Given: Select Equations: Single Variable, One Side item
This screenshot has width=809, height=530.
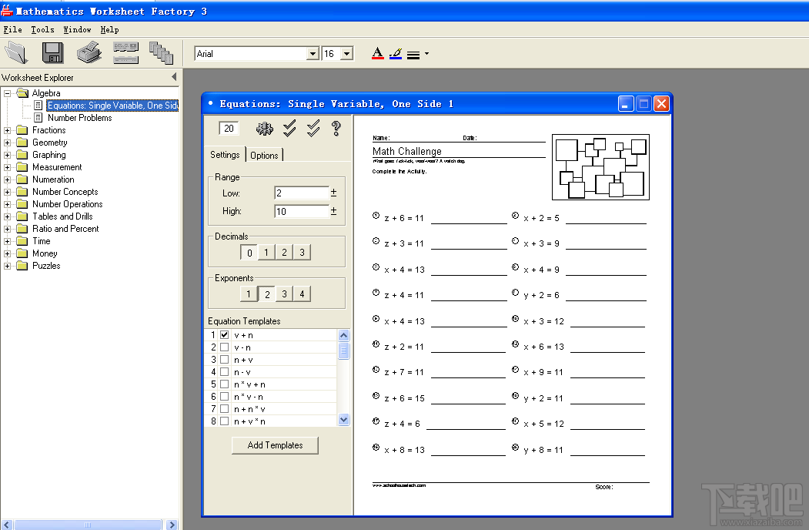Looking at the screenshot, I should click(112, 106).
